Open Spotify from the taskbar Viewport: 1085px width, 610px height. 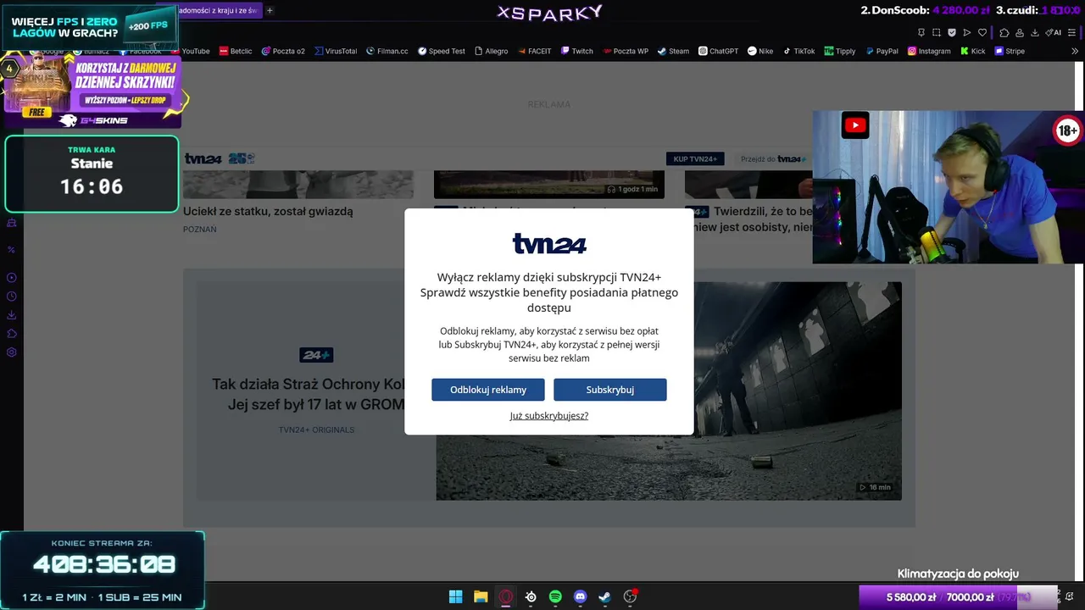click(555, 596)
